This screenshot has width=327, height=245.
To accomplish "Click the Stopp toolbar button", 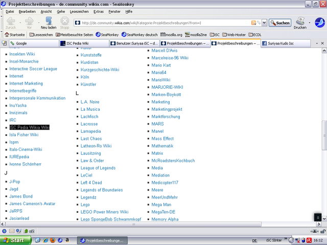I will pyautogui.click(x=65, y=22).
